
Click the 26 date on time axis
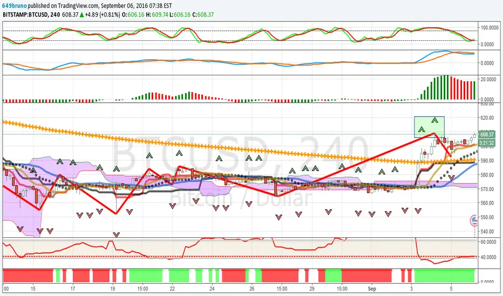pos(252,288)
